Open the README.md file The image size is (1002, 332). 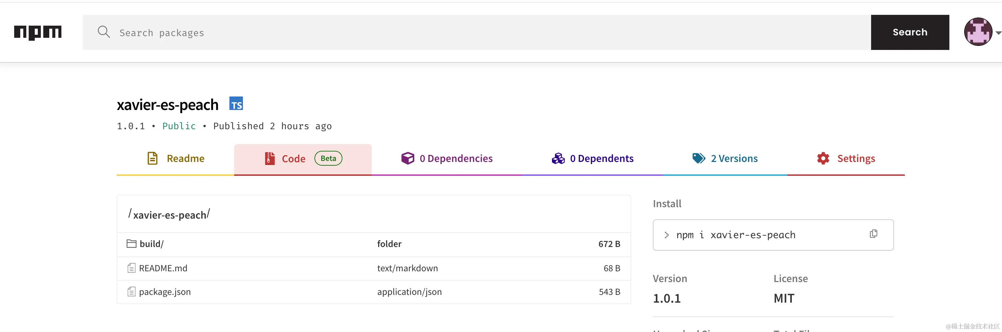(x=163, y=268)
